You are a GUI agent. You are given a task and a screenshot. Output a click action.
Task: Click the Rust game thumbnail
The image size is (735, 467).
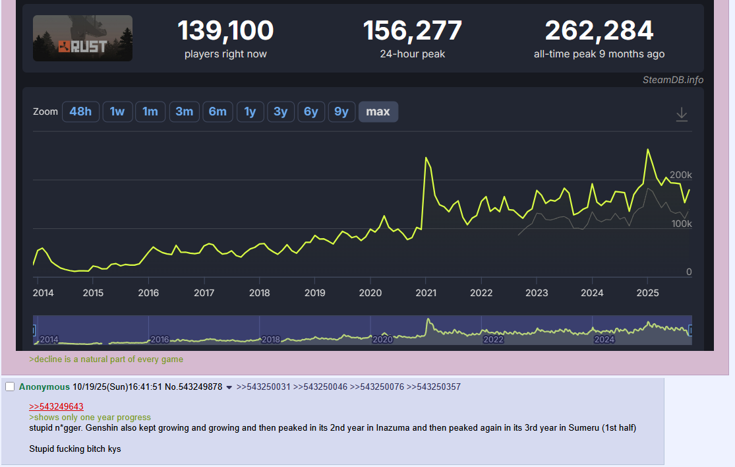tap(82, 38)
